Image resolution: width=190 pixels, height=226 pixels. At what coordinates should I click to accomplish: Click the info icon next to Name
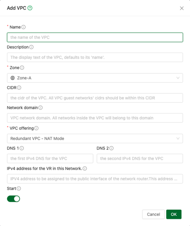click(x=24, y=27)
